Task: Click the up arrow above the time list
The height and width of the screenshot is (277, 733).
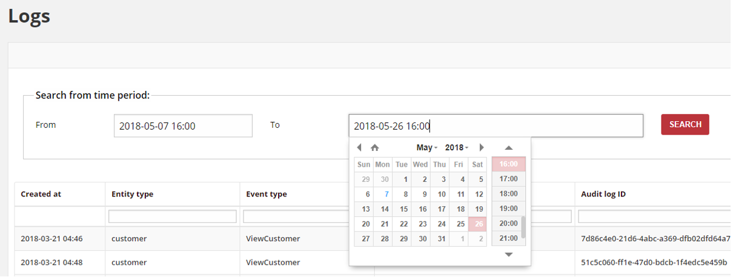Action: click(509, 148)
